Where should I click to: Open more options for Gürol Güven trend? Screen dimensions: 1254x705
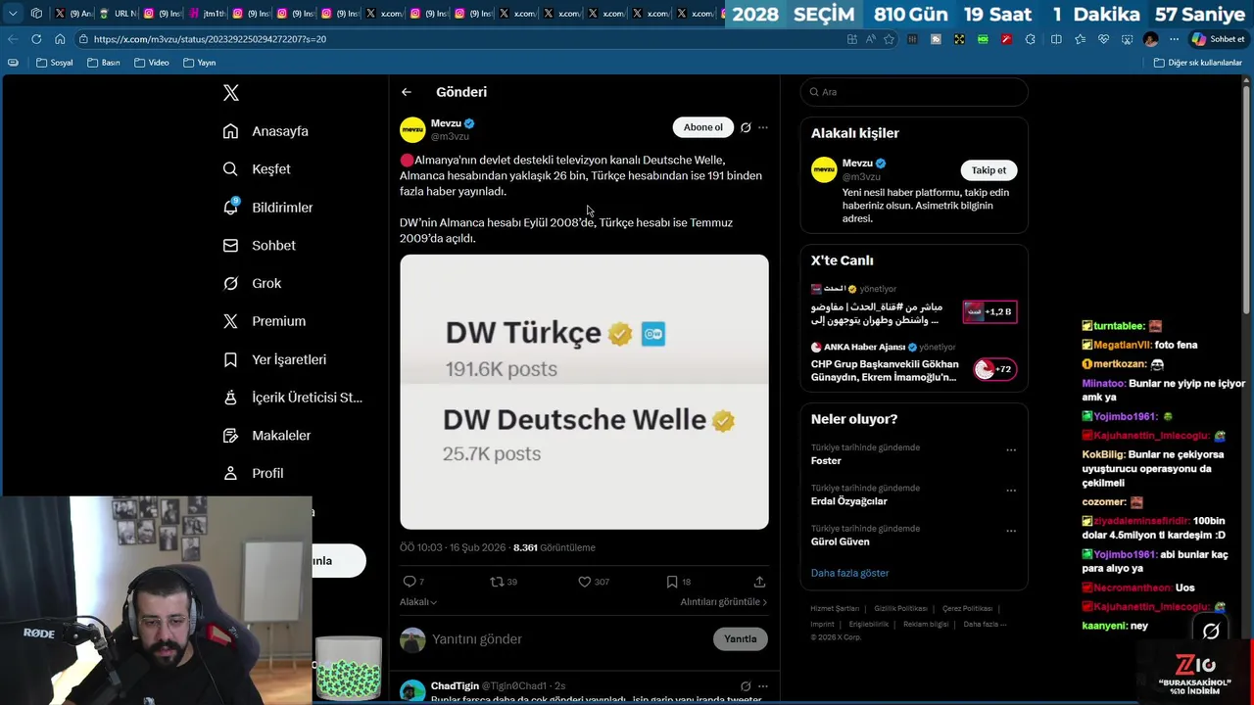(1011, 531)
